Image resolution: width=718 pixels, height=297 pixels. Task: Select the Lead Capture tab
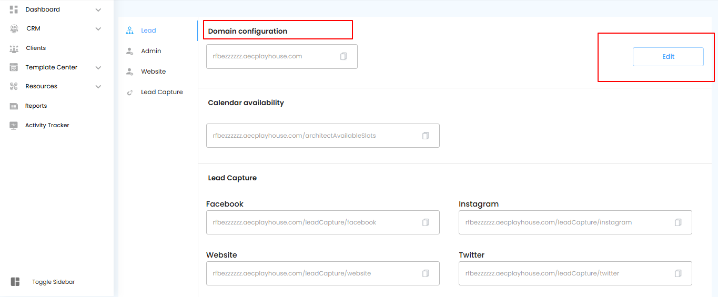(x=161, y=92)
